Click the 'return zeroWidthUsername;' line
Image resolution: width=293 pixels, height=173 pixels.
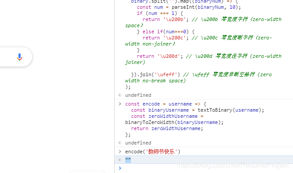point(167,128)
